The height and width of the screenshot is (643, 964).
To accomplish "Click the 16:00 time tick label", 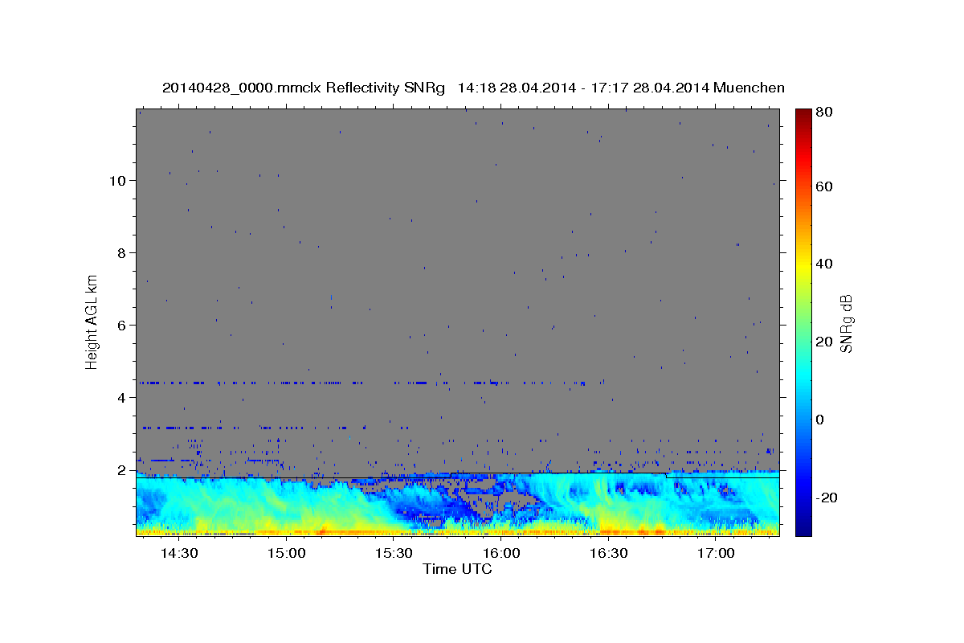I will click(x=501, y=554).
